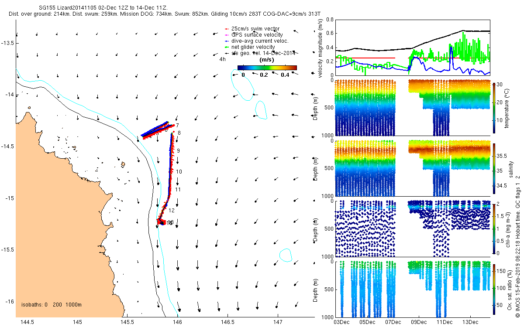The height and width of the screenshot is (327, 524).
Task: Click the 34.5 tick on the salinity colorbar
Action: coord(502,186)
